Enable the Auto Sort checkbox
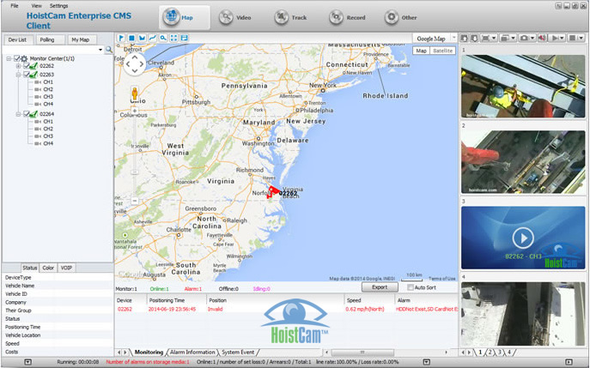The image size is (590, 368). [x=411, y=287]
